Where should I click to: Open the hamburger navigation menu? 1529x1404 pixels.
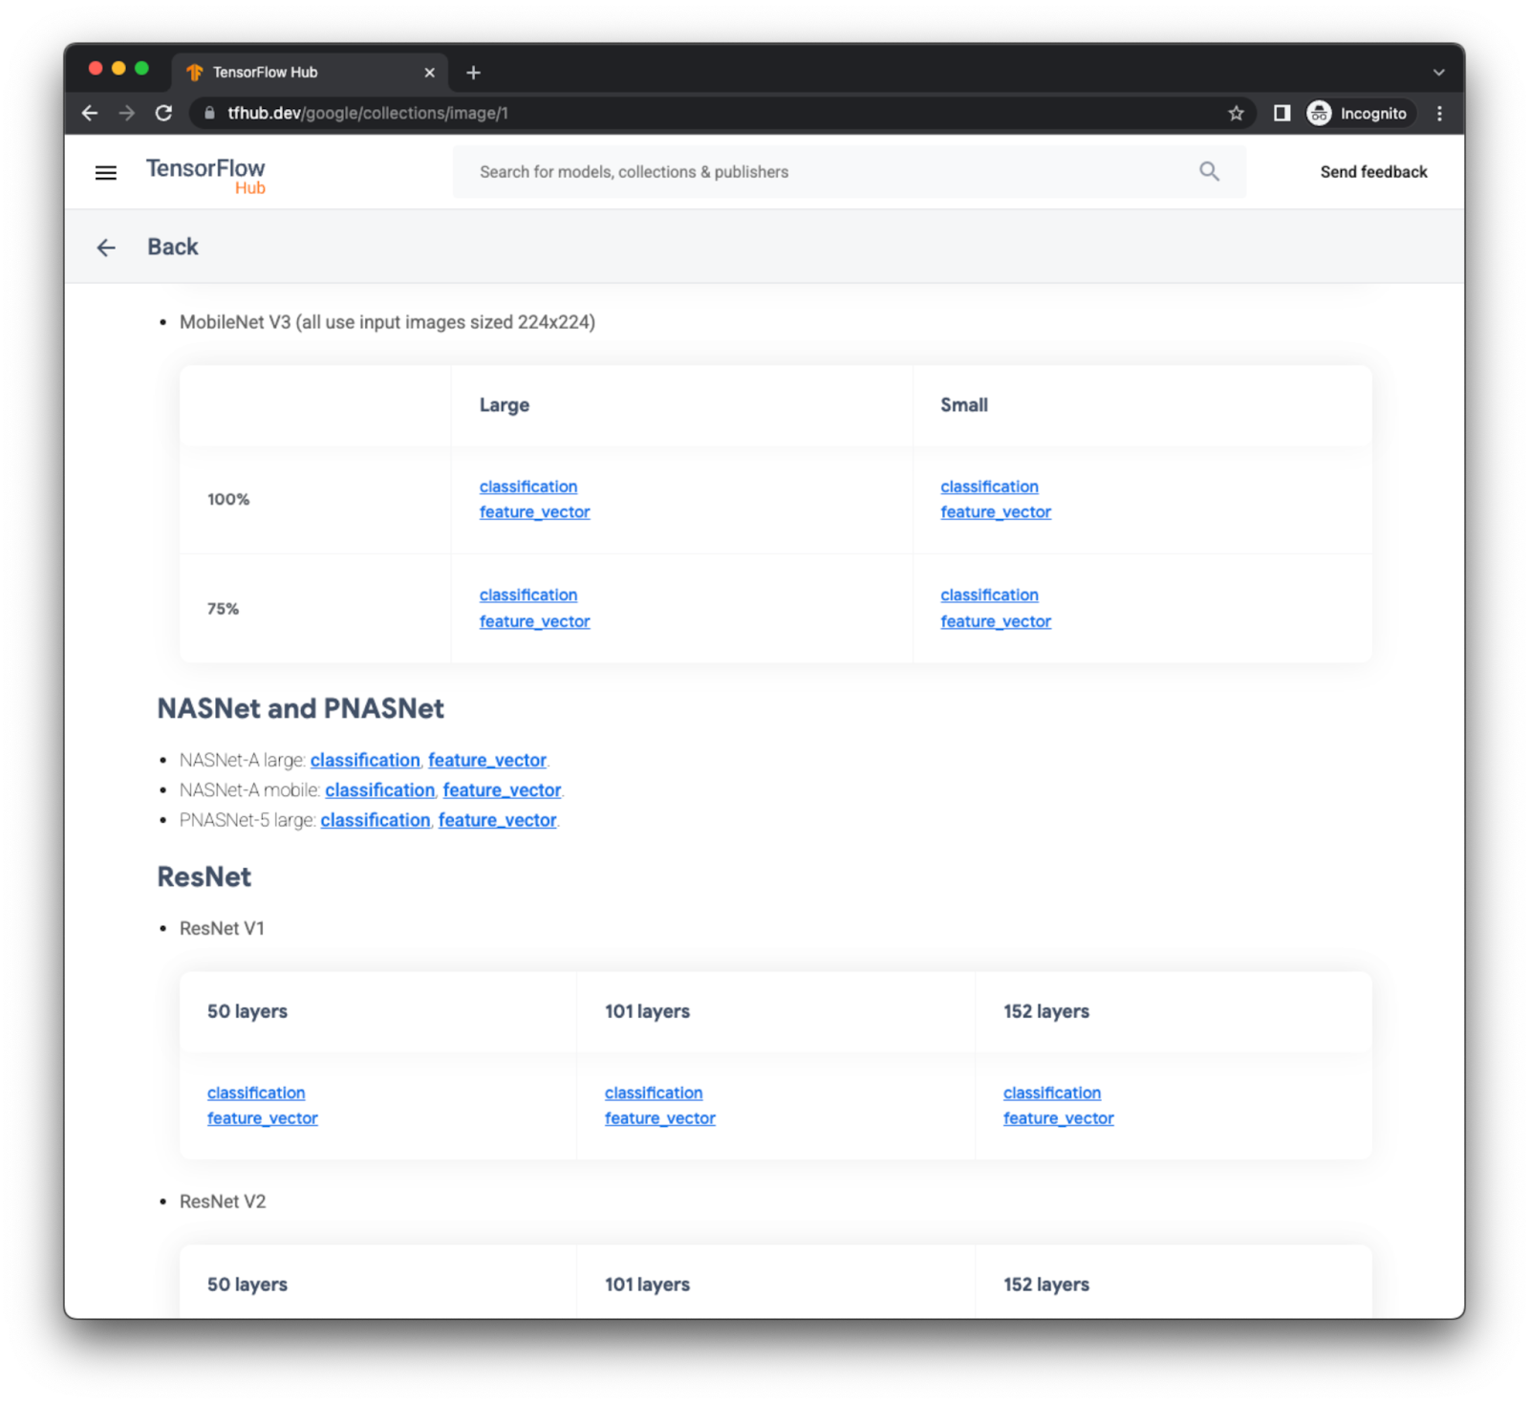coord(105,172)
